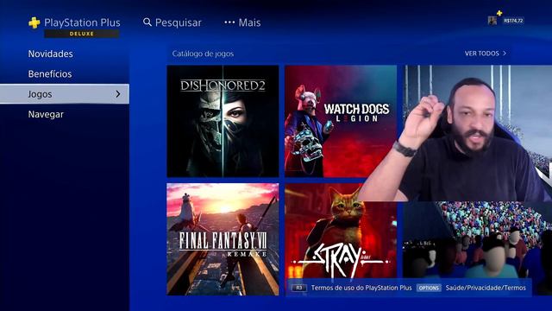Select the Jogos menu item
Screen dimensions: 552x311
65,94
